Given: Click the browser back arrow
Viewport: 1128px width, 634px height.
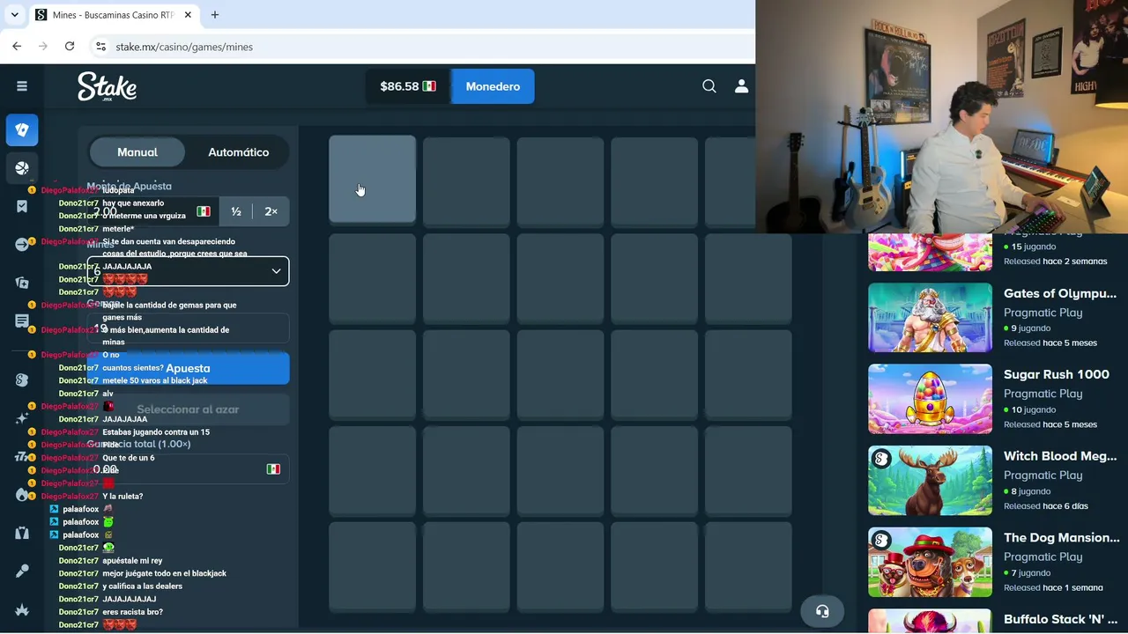Looking at the screenshot, I should pos(17,47).
